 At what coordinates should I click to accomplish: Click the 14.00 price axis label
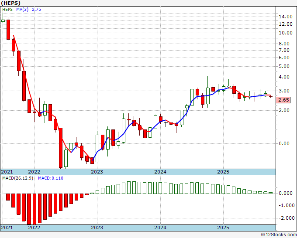(286, 17)
